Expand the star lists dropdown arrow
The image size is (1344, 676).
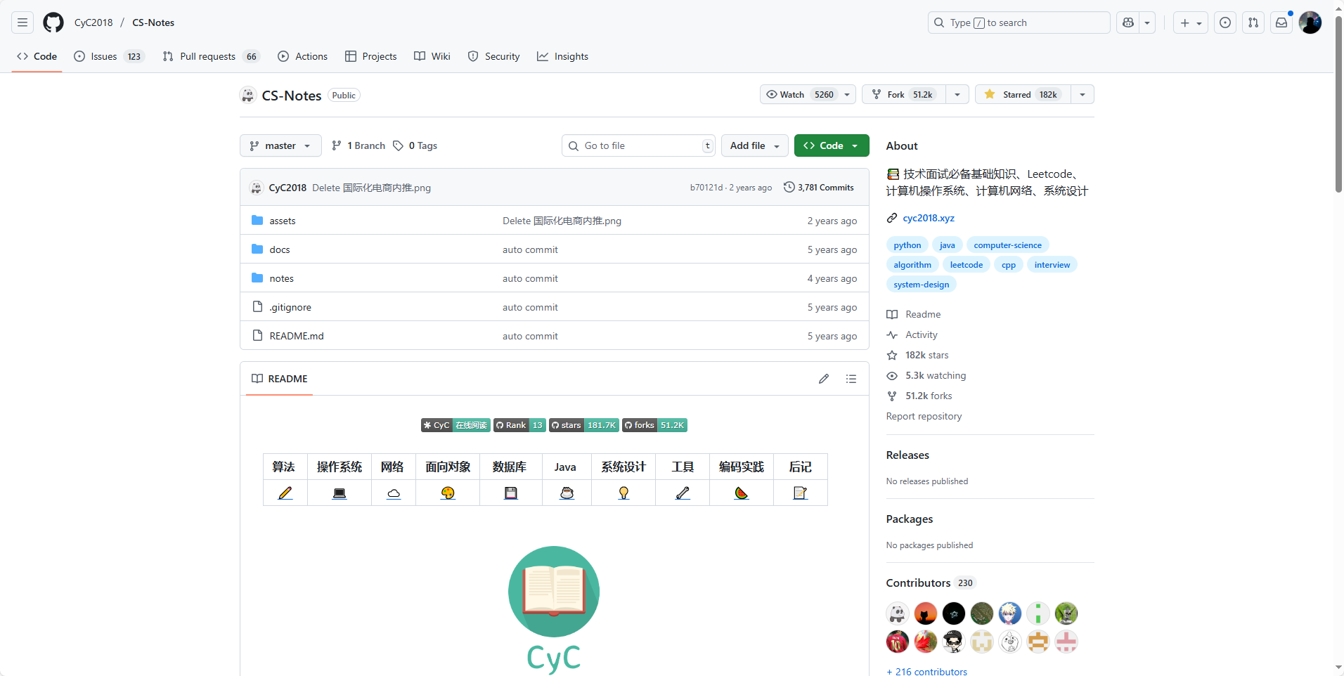click(1083, 94)
